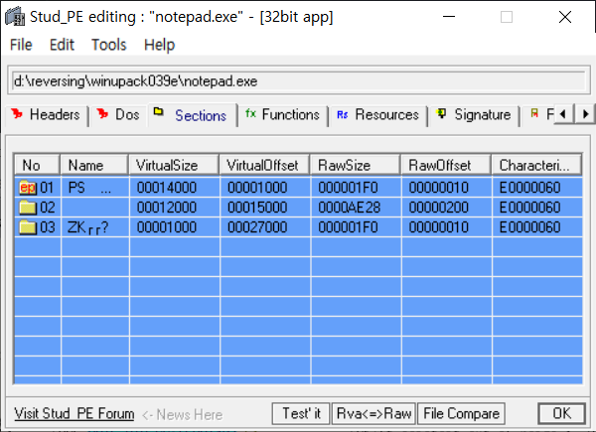Open the Edit menu
Image resolution: width=596 pixels, height=432 pixels.
pos(62,45)
